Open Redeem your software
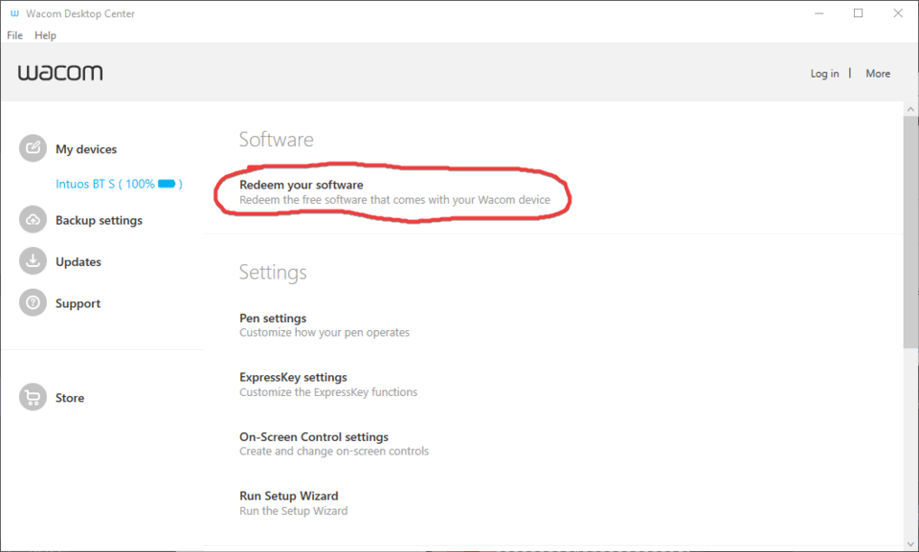919x552 pixels. point(301,185)
